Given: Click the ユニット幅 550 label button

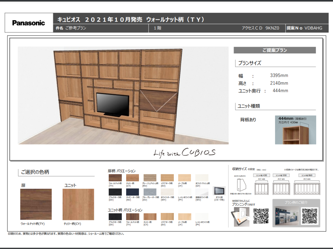Looking at the screenshot, I should (281, 175).
